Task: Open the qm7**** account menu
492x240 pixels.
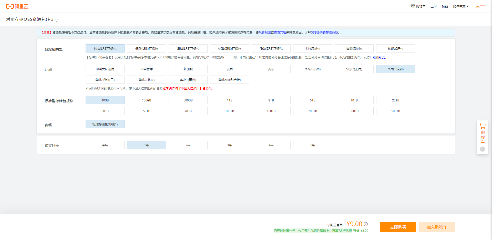Action: (x=480, y=6)
